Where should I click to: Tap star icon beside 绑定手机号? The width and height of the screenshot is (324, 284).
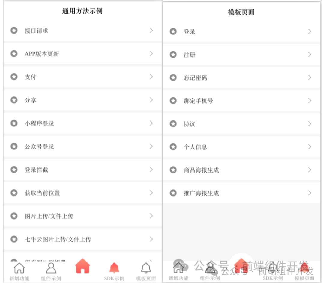[173, 101]
